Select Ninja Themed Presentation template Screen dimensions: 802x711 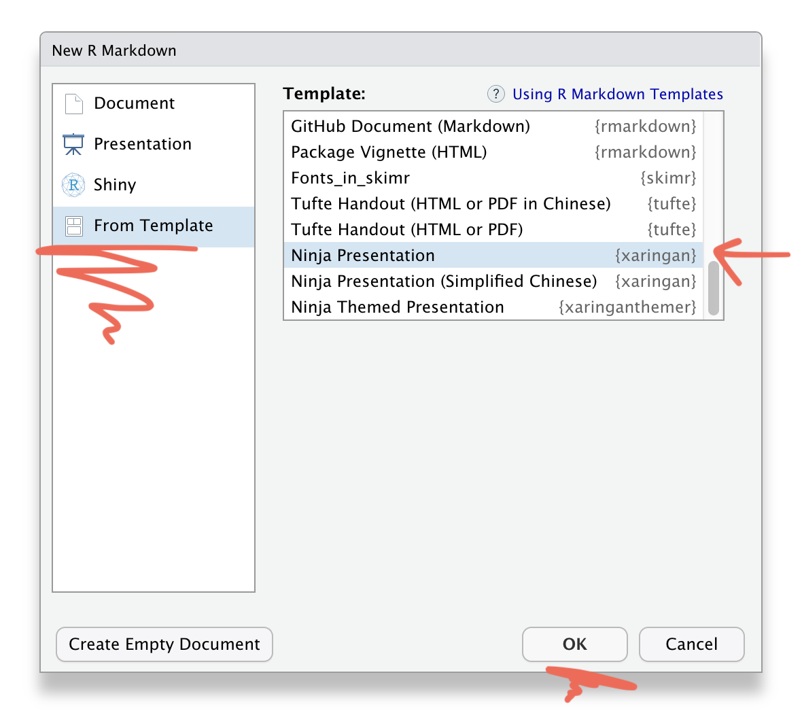click(493, 307)
